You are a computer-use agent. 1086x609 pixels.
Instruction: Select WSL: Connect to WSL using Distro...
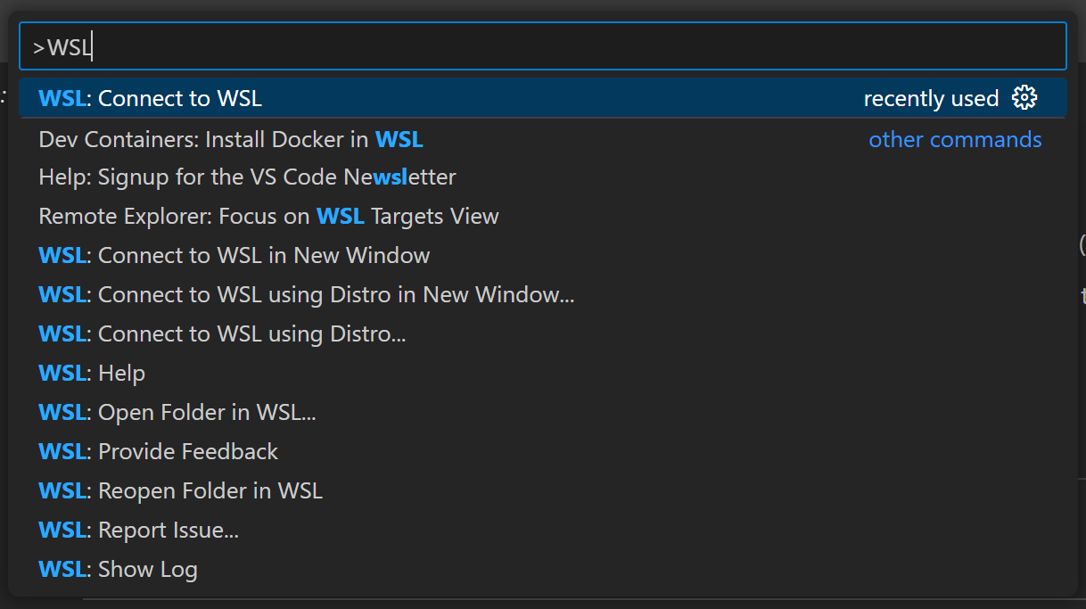223,334
